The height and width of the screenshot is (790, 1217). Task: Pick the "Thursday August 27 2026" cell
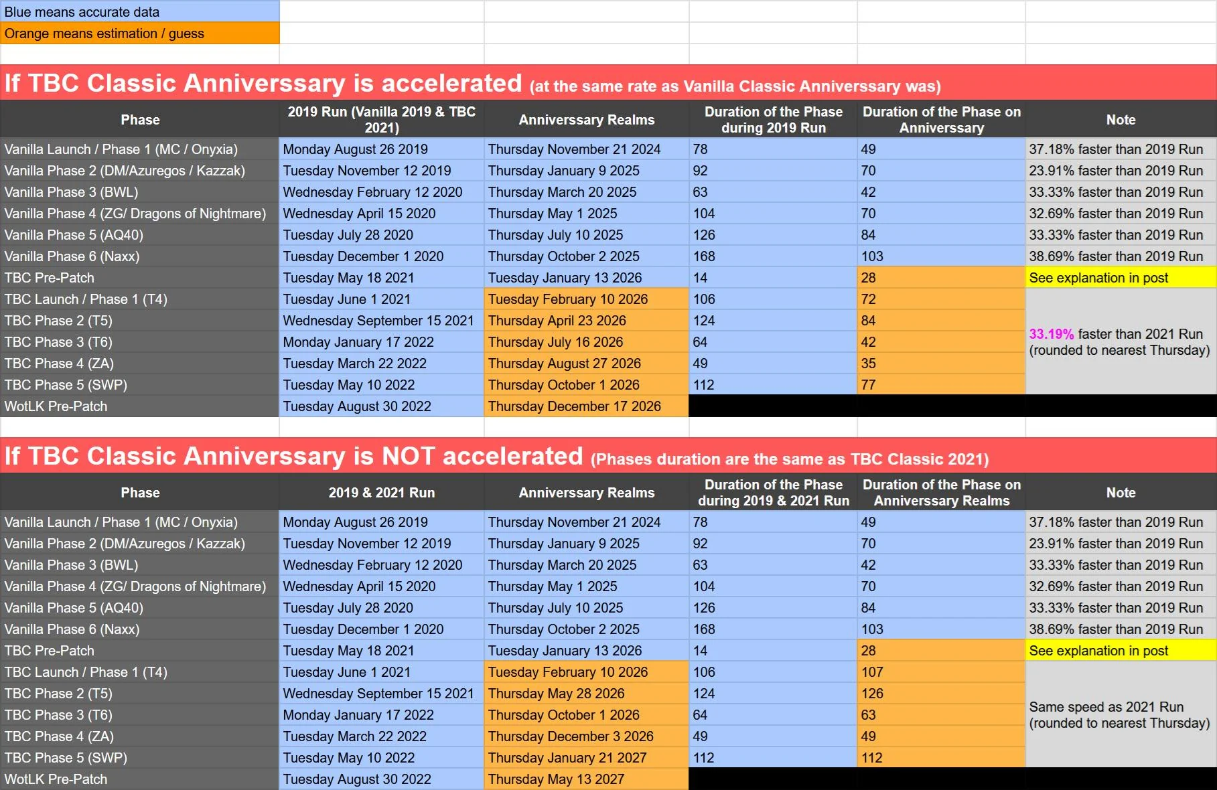click(585, 364)
